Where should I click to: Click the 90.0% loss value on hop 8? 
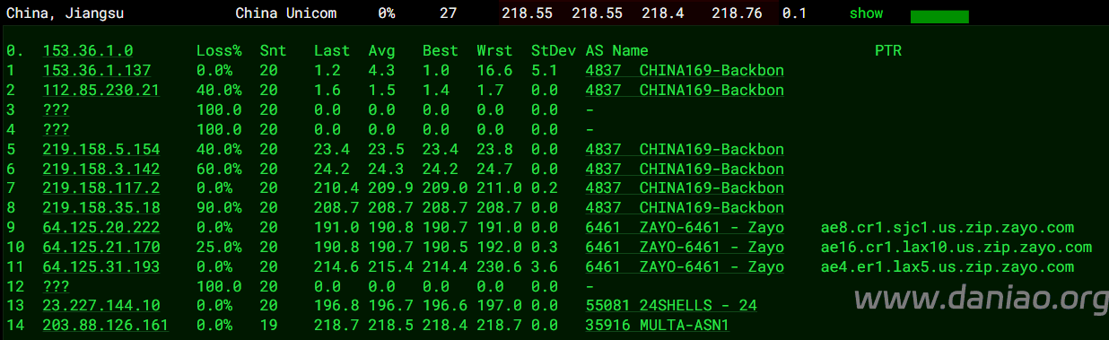click(x=219, y=208)
